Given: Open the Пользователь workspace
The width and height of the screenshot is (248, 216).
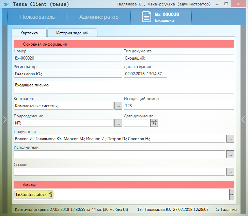Looking at the screenshot, I should tap(37, 17).
